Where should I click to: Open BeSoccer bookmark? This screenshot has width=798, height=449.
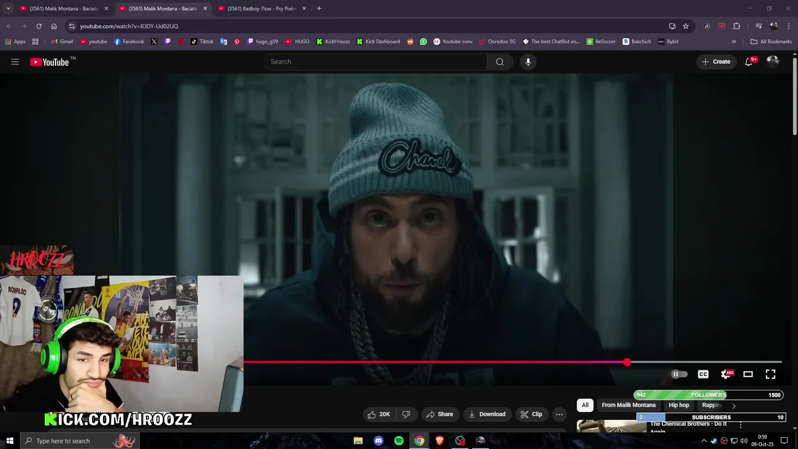coord(601,42)
